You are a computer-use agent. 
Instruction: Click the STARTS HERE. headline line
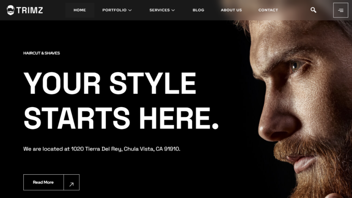121,118
